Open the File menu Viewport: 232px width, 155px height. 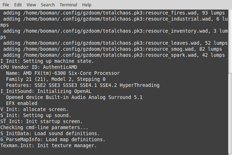[x=6, y=5]
